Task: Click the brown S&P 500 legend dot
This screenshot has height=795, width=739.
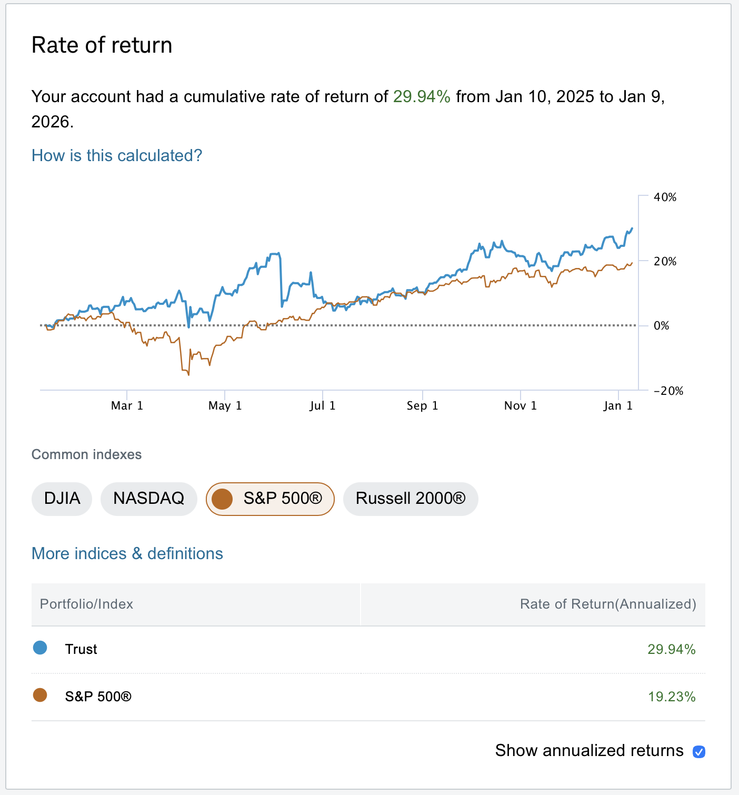Action: 40,695
